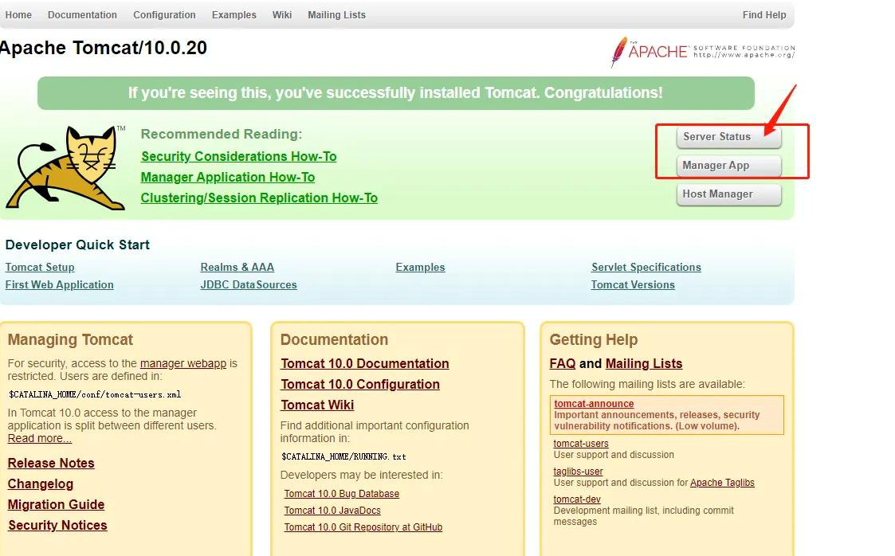Click the Mailing Lists heading link
This screenshot has width=895, height=556.
tap(644, 364)
